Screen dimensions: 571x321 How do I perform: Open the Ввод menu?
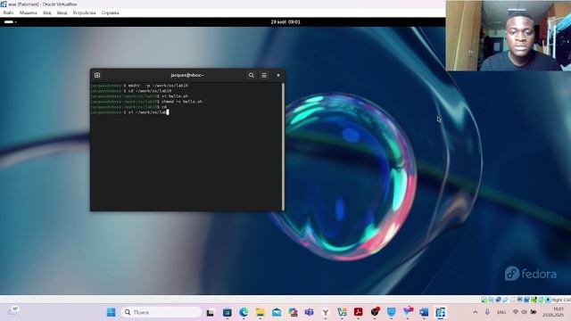62,12
